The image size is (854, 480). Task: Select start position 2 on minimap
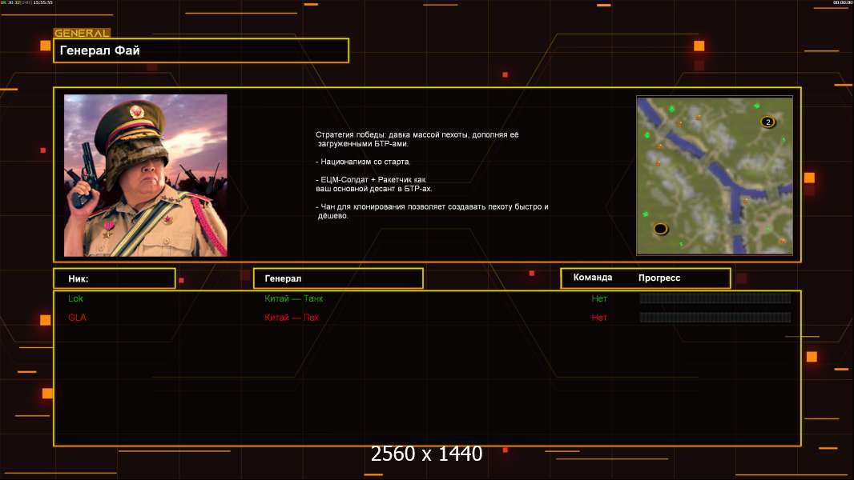pos(768,122)
